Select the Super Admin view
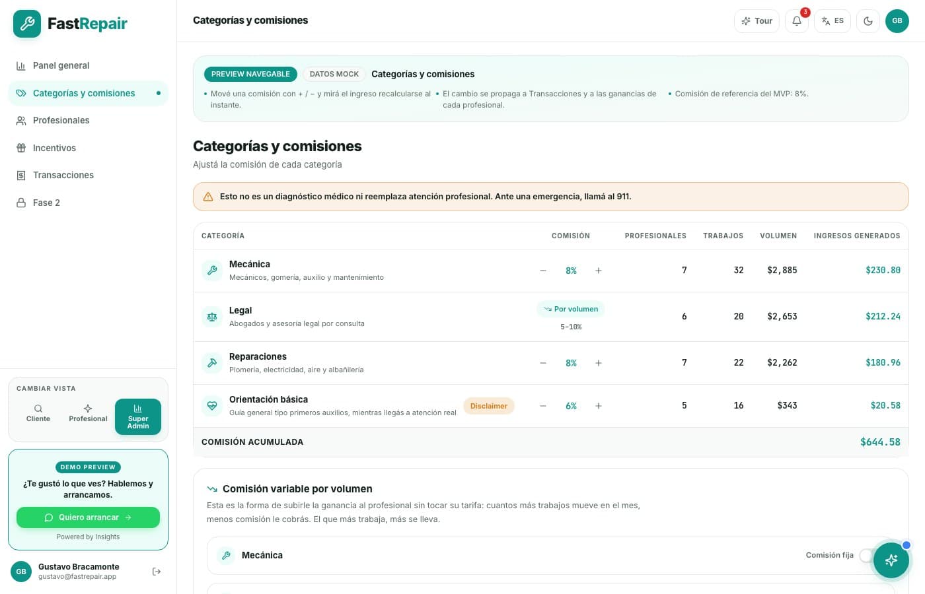The height and width of the screenshot is (594, 925). coord(138,417)
